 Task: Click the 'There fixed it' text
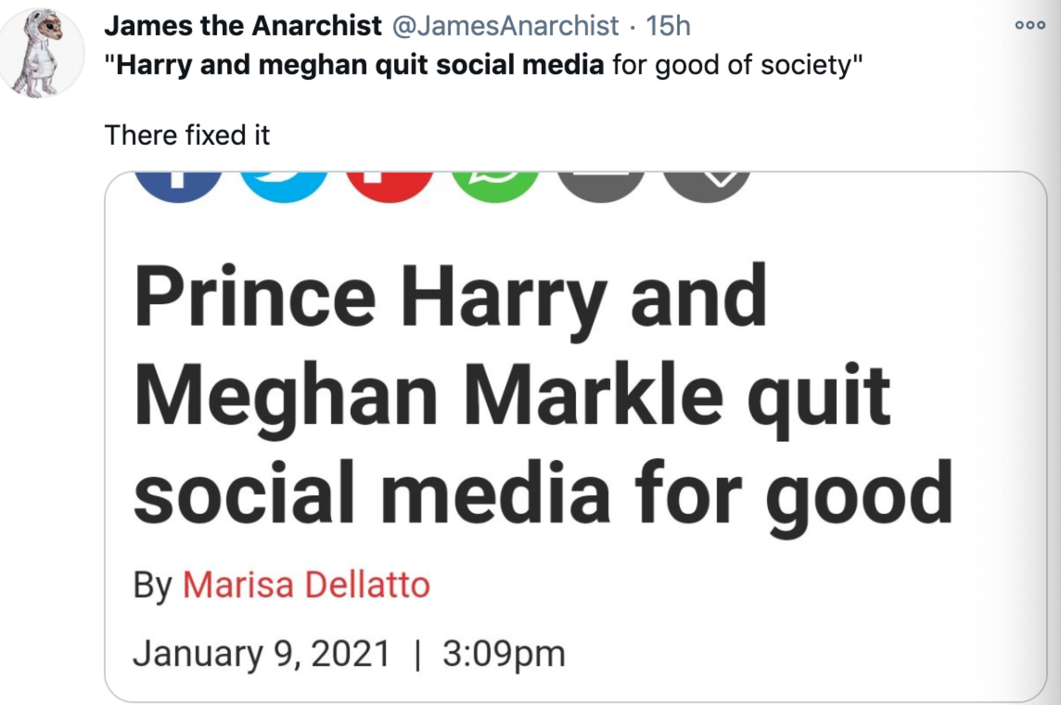(x=187, y=135)
